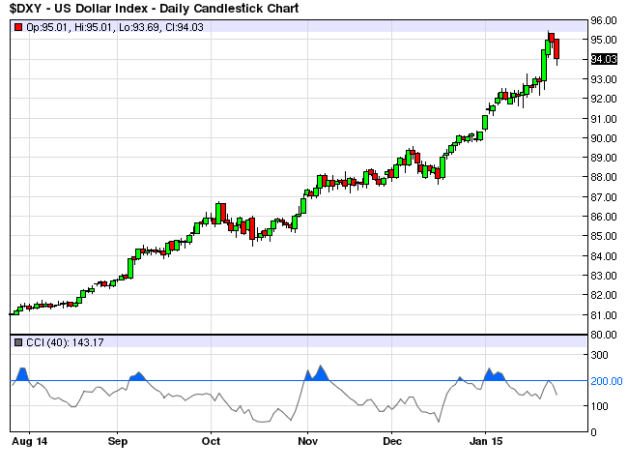Image resolution: width=628 pixels, height=471 pixels.
Task: Click the 86.00 price axis label
Action: point(604,217)
